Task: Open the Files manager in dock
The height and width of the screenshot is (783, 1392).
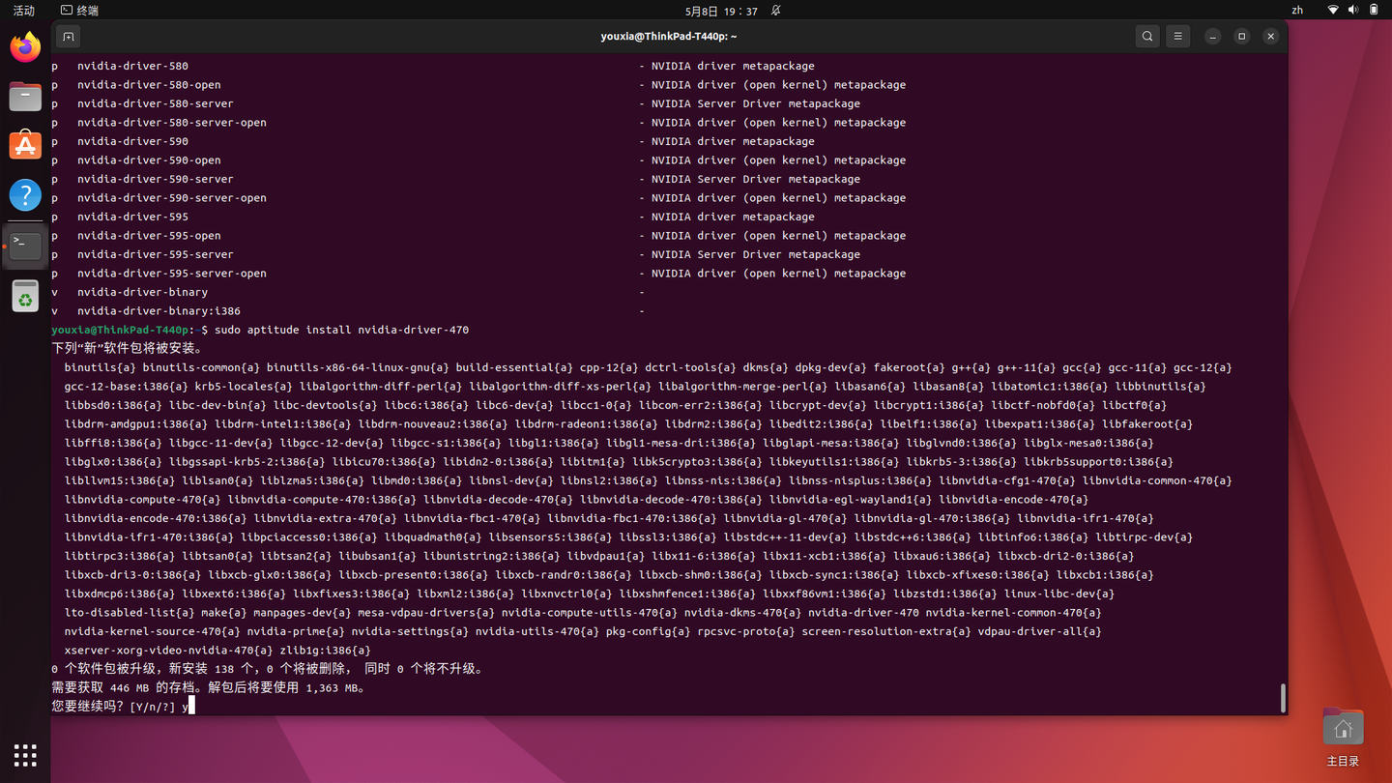Action: (25, 97)
